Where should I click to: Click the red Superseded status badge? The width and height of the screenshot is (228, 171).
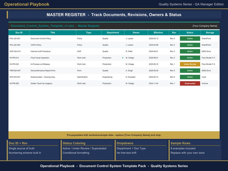coord(190,83)
